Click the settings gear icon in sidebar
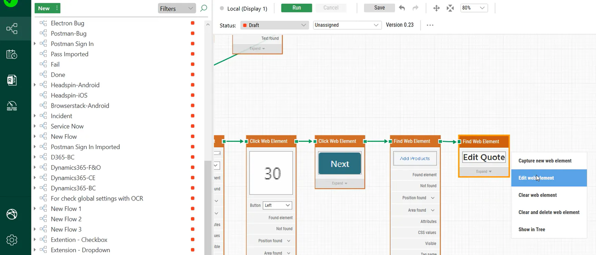This screenshot has height=255, width=596. pos(12,240)
